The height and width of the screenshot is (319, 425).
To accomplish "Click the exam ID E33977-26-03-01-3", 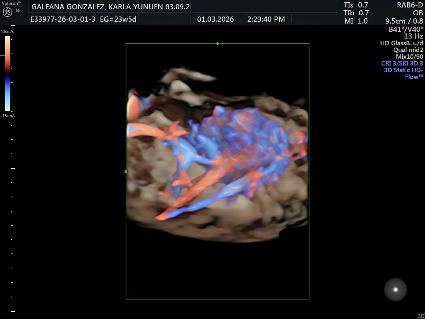I will point(63,19).
